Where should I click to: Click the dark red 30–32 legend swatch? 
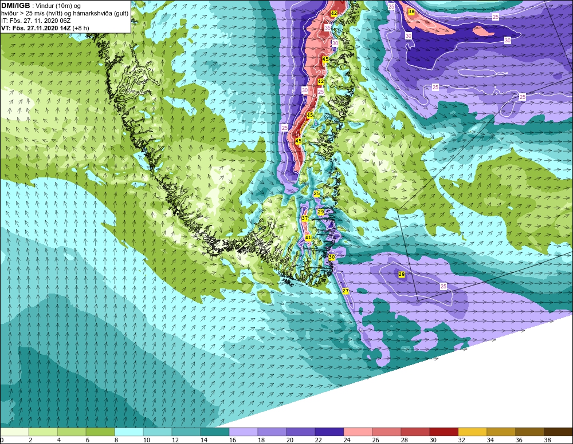pyautogui.click(x=444, y=432)
